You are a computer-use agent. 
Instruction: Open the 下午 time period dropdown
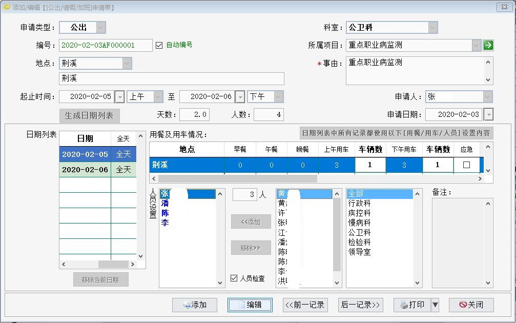tap(278, 97)
